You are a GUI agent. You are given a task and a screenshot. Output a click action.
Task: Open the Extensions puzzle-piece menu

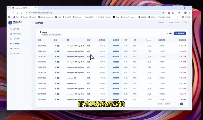[x=173, y=13]
